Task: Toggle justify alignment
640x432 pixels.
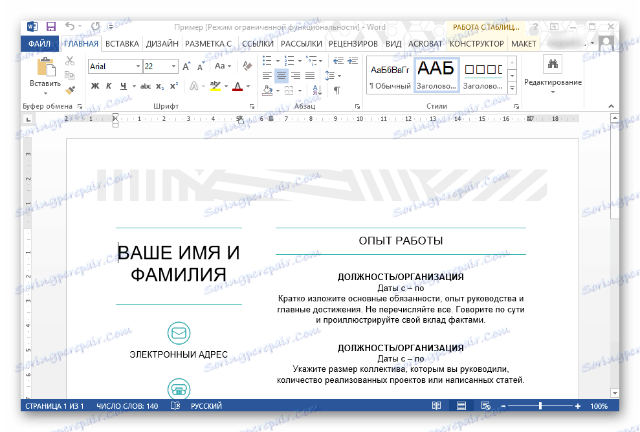Action: [310, 76]
